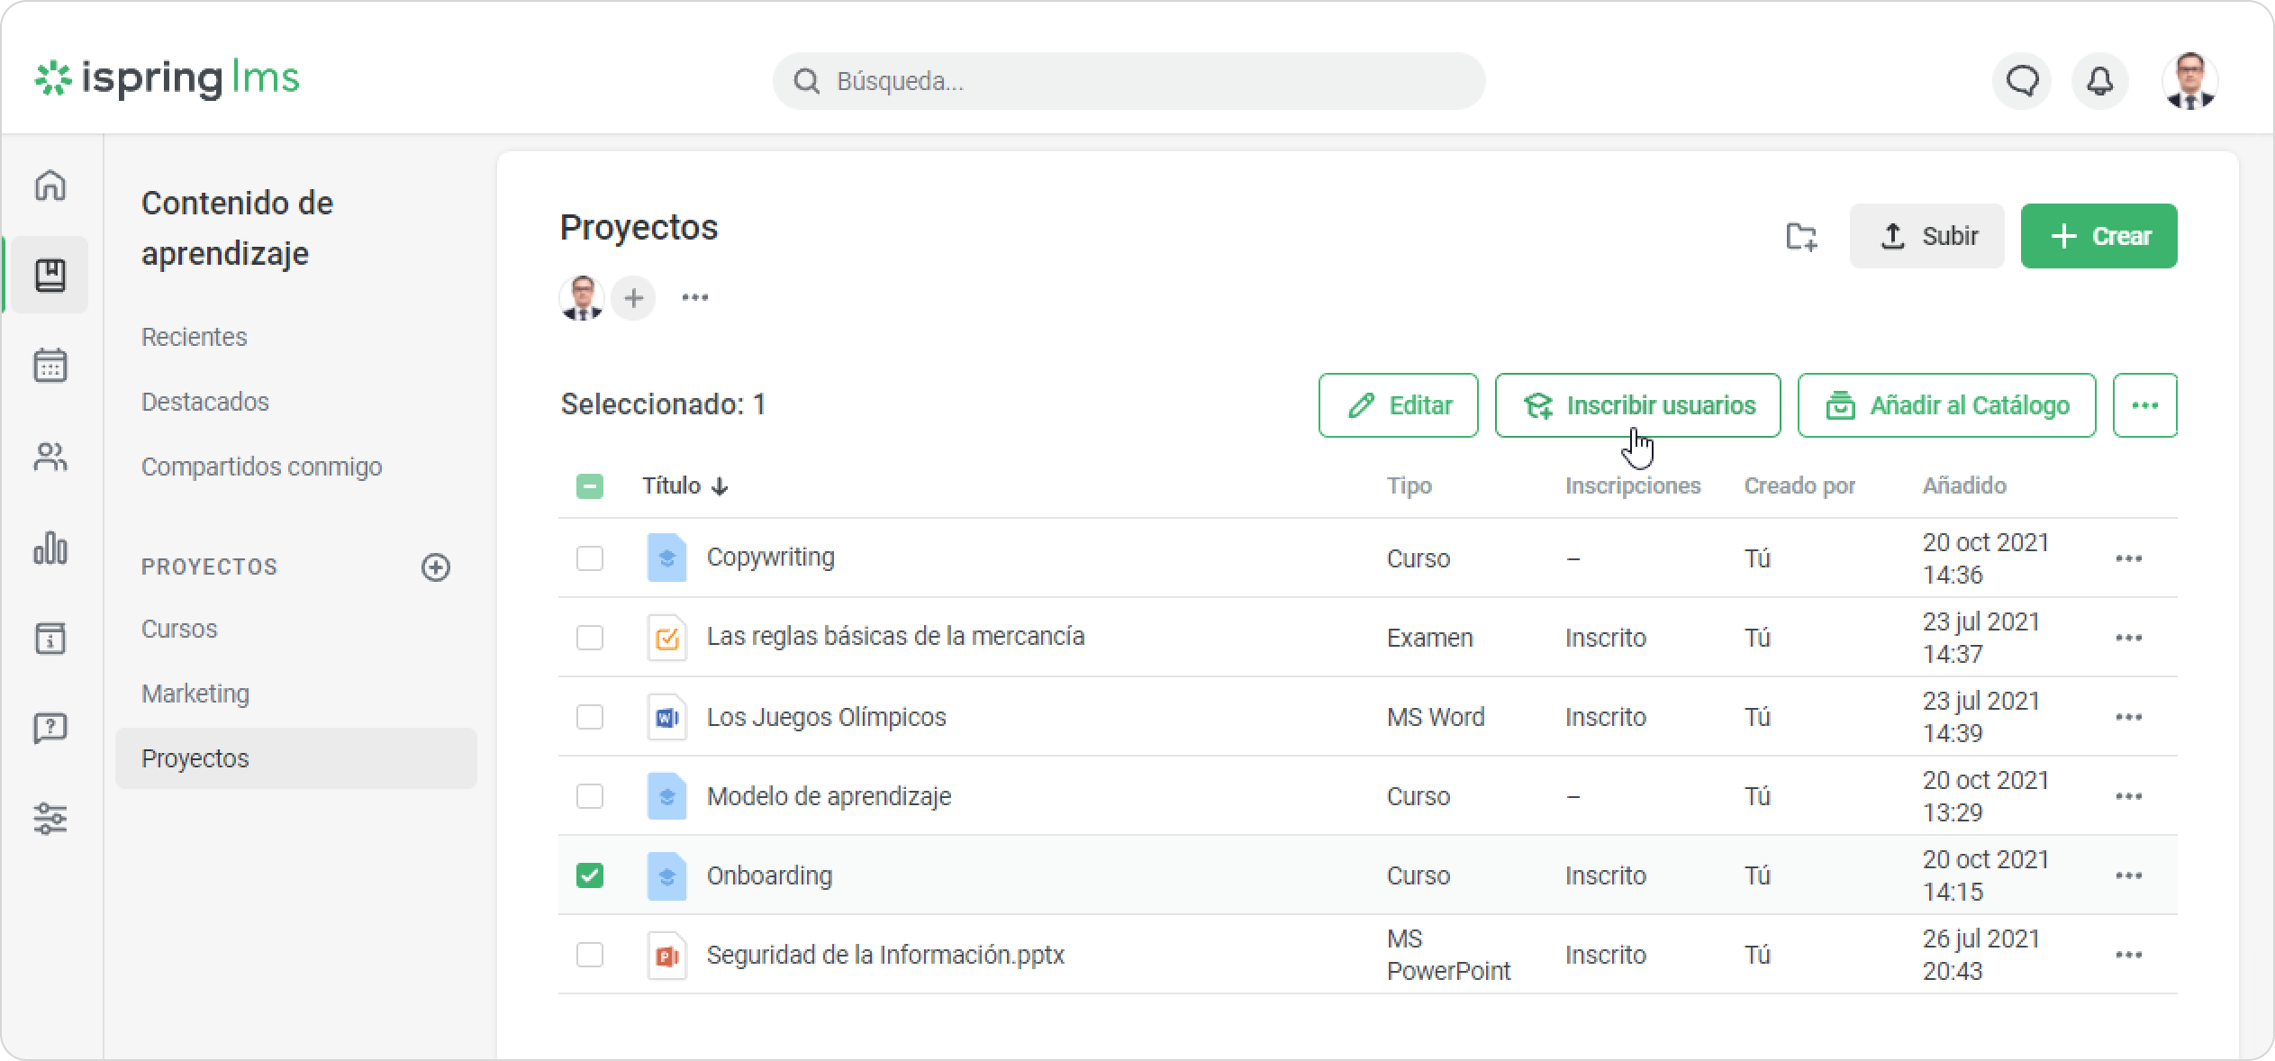2275x1061 pixels.
Task: Add a project with the plus circle icon
Action: point(436,567)
